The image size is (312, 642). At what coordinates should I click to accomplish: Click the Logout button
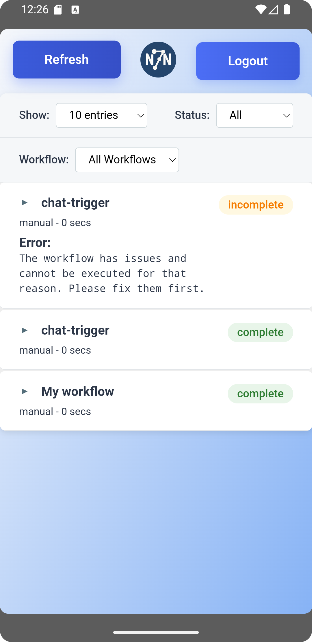(248, 61)
